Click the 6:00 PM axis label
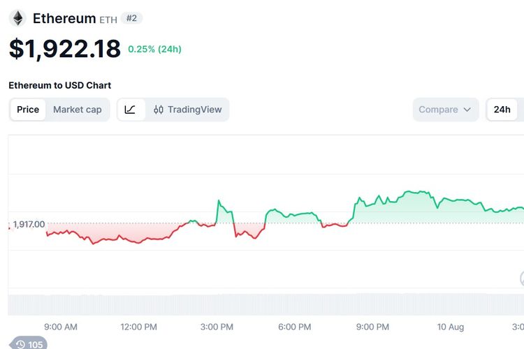 295,327
